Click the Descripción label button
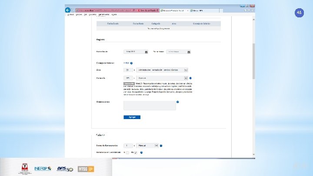The image size is (313, 176). [129, 83]
